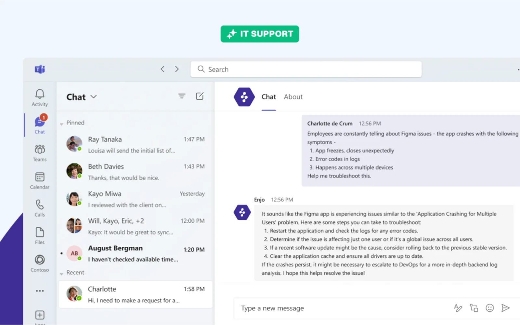Open Ray Tanaka's conversation

coord(136,145)
